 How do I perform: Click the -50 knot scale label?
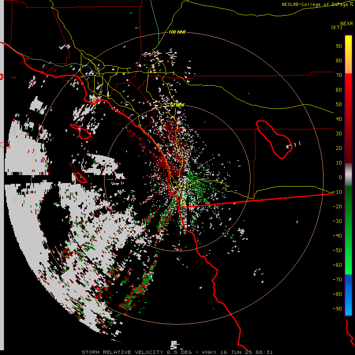point(337,250)
